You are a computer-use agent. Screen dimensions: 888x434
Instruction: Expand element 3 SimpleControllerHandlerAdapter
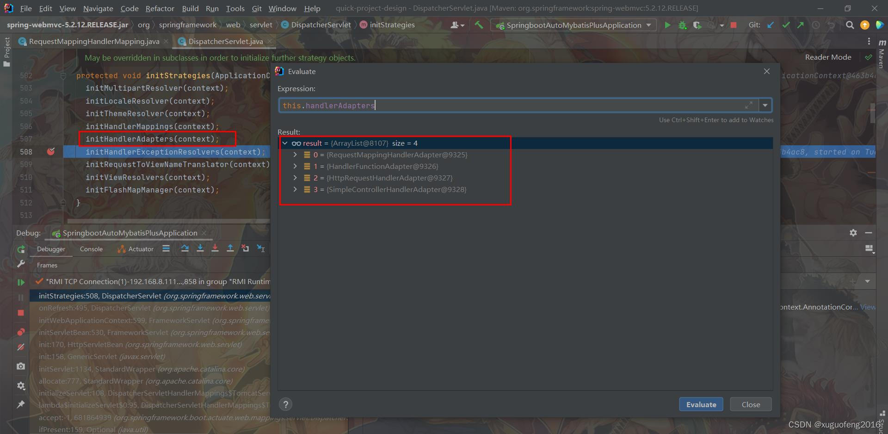295,190
